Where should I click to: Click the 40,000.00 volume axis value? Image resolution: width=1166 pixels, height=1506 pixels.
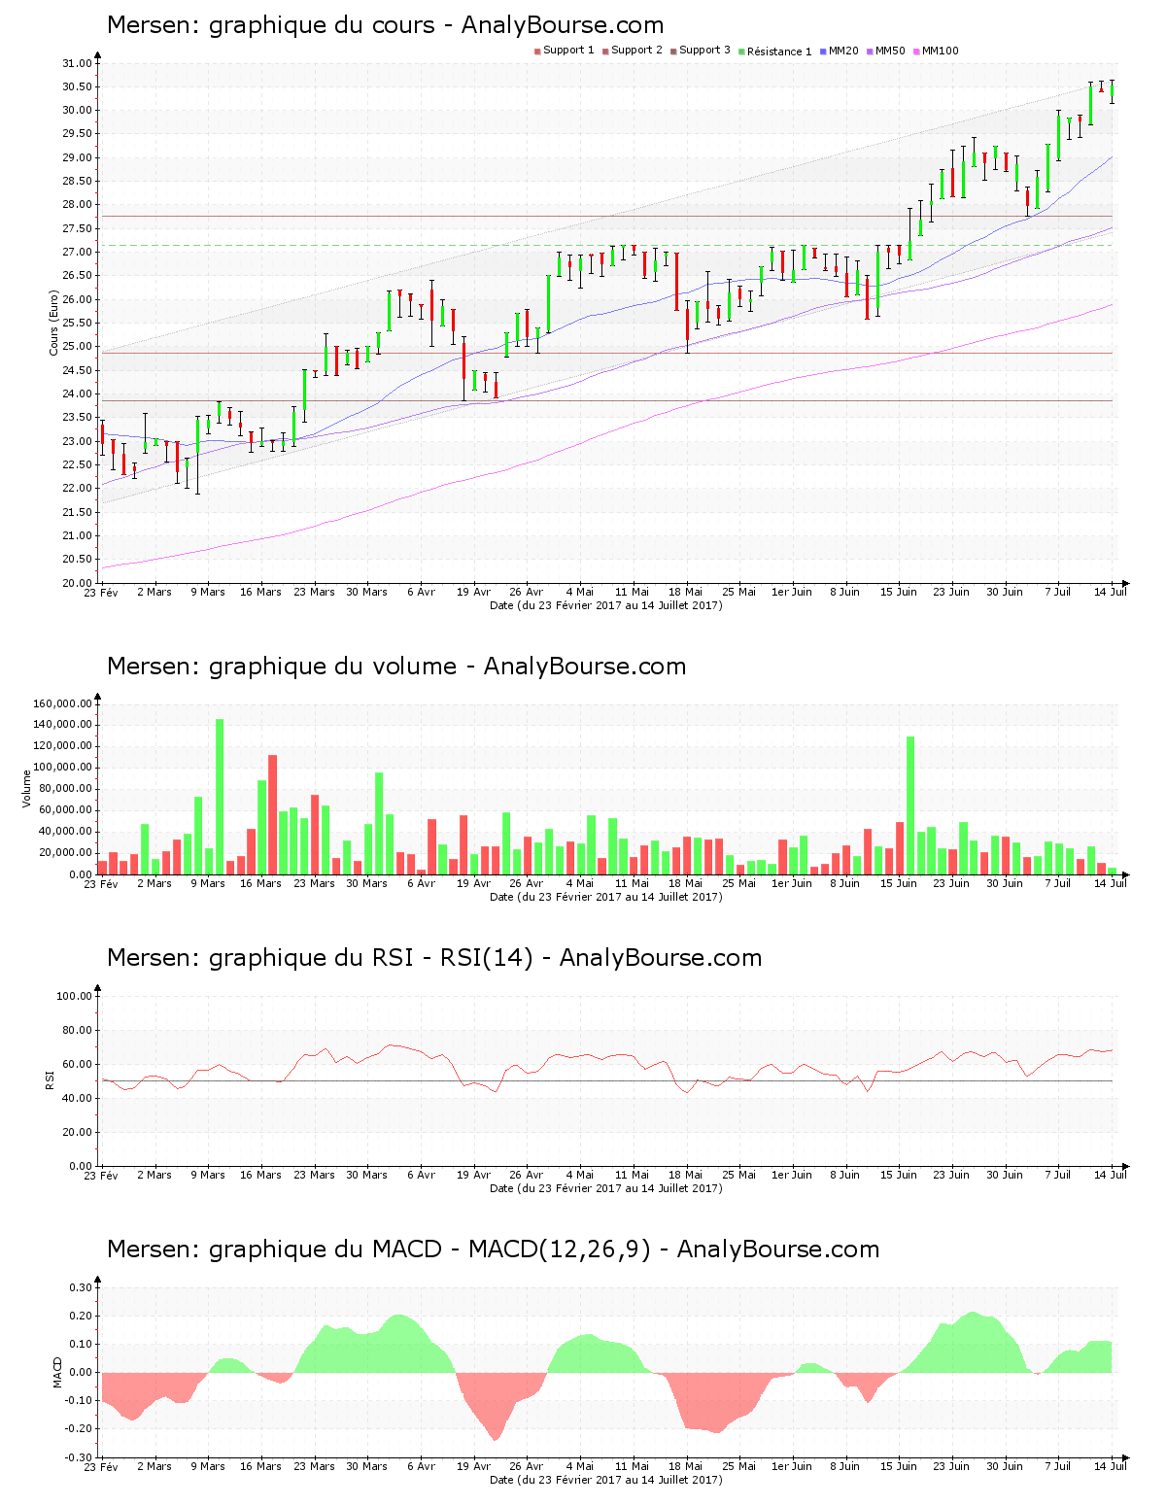(65, 832)
